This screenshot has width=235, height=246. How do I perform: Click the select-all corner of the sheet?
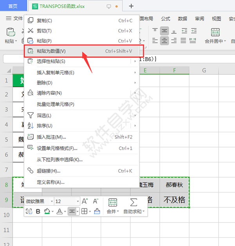[x=9, y=70]
